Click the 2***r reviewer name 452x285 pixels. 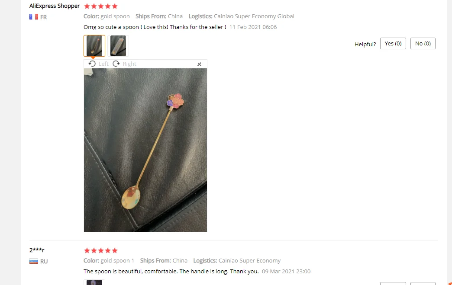(37, 250)
